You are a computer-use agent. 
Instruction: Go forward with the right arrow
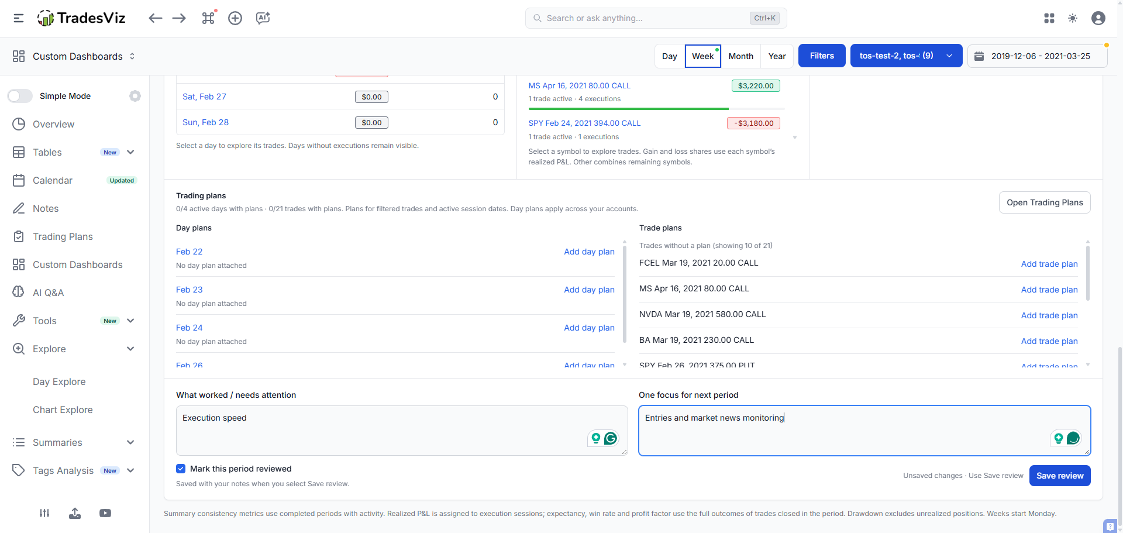pos(179,18)
